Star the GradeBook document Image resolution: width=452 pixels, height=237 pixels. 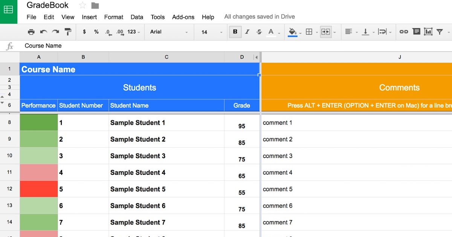click(82, 5)
